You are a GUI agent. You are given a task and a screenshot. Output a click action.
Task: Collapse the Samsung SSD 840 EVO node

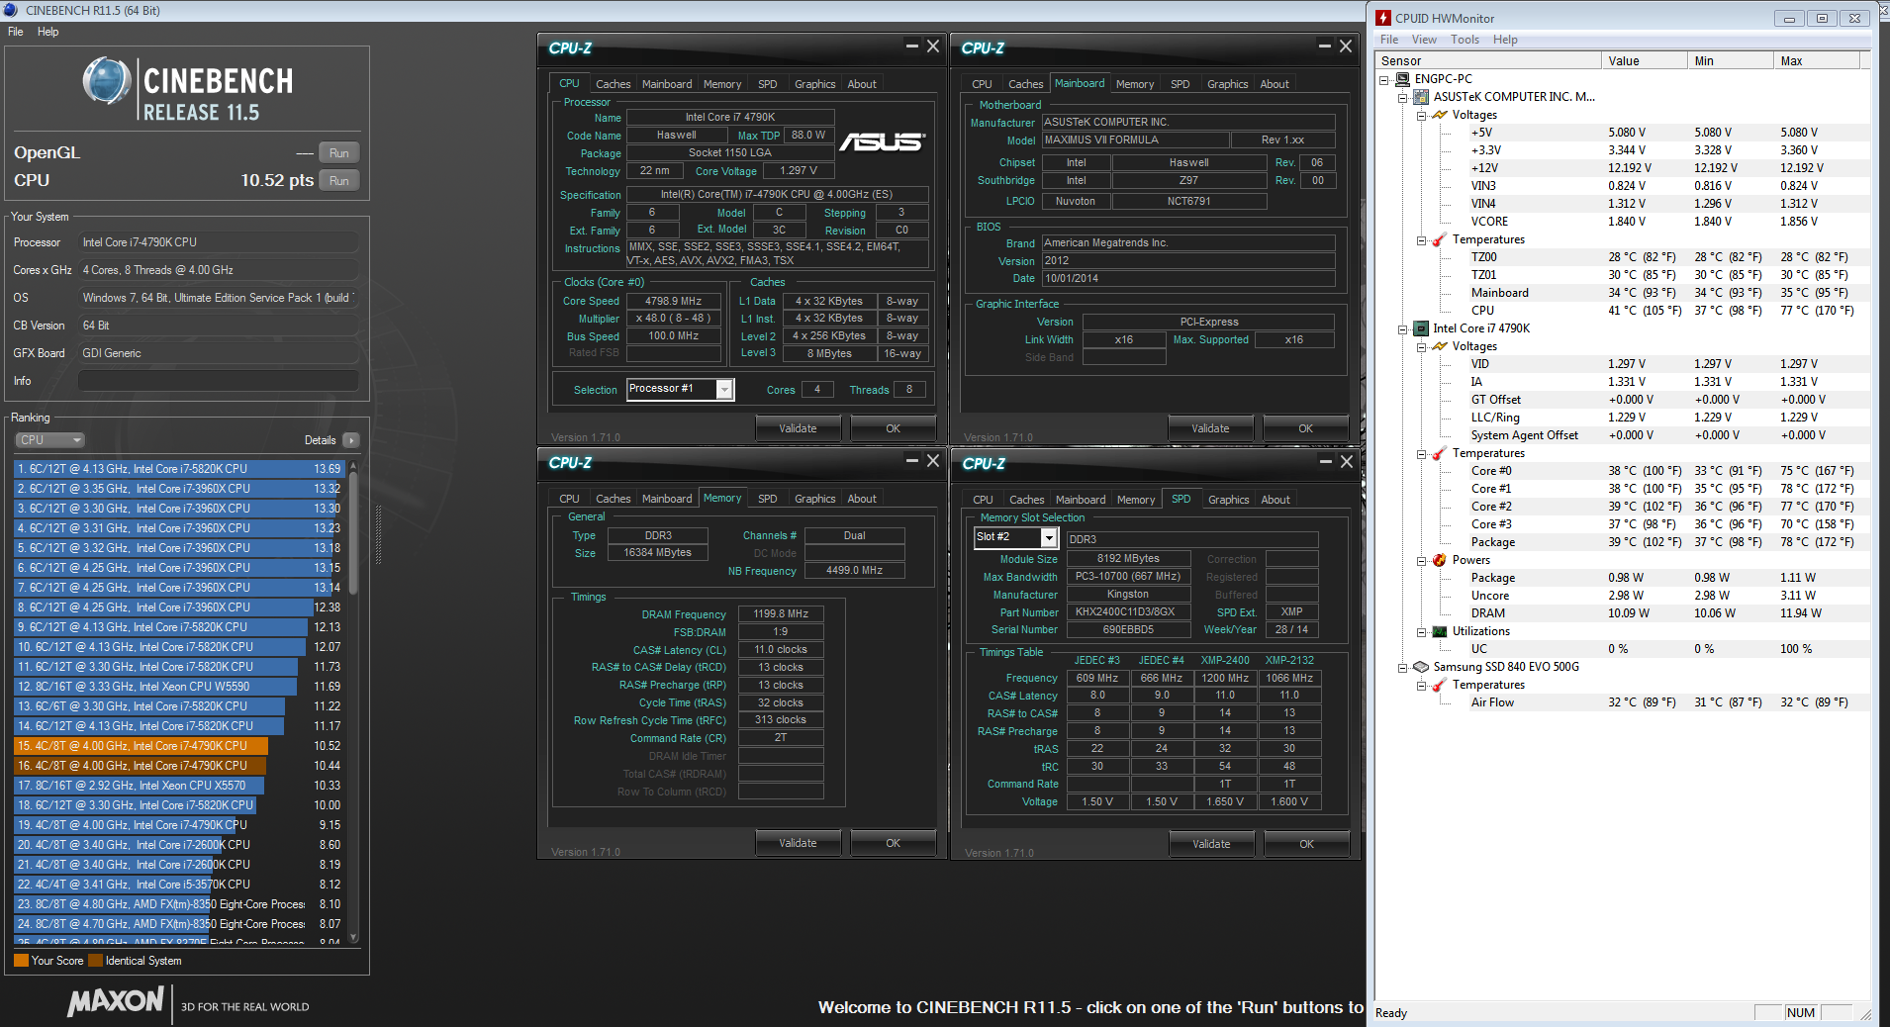[1403, 668]
